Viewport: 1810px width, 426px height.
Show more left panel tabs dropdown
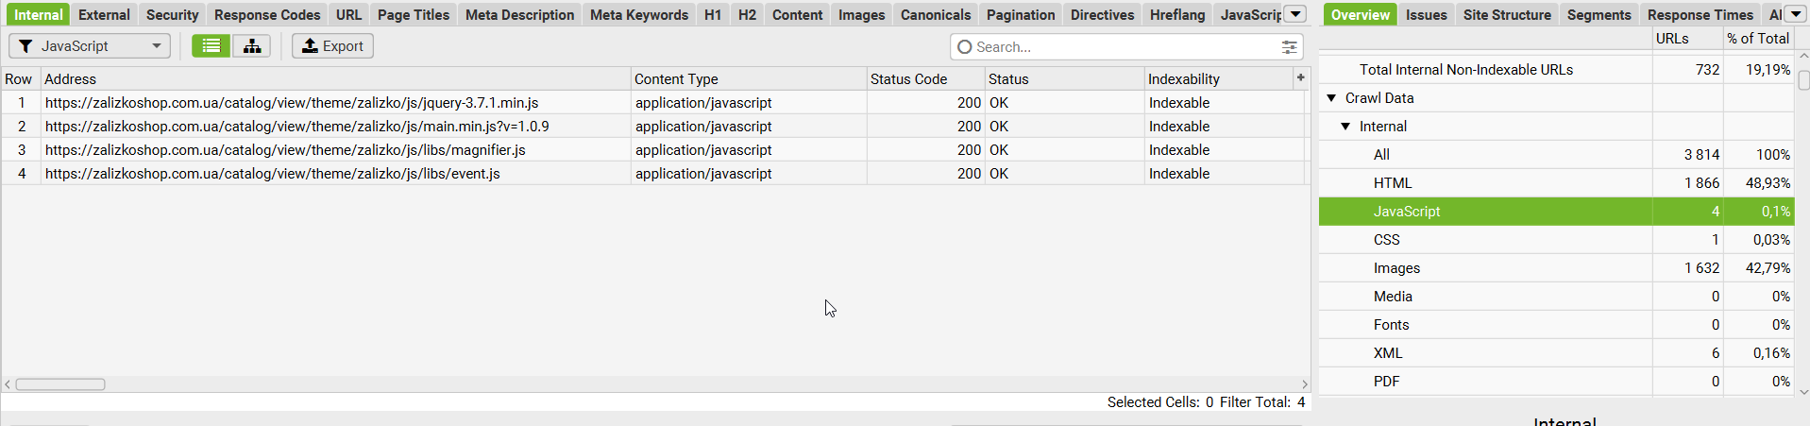point(1296,14)
